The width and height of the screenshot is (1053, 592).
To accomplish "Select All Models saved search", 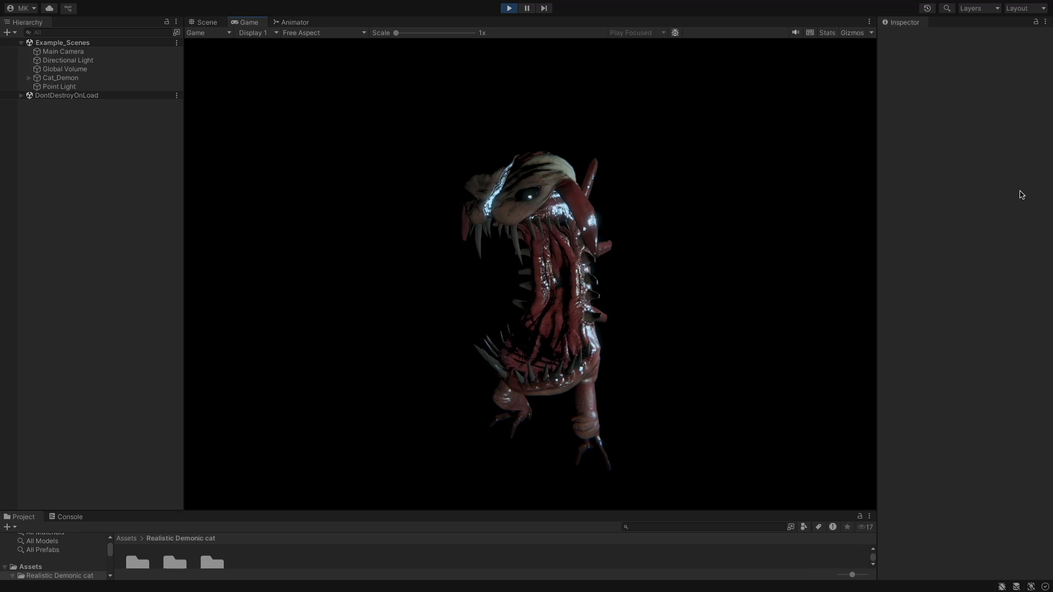I will [42, 541].
